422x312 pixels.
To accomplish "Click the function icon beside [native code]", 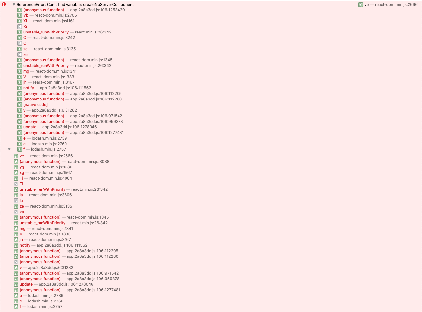I will point(20,105).
